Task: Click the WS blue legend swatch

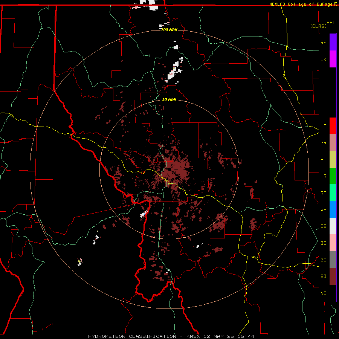Action: [333, 209]
